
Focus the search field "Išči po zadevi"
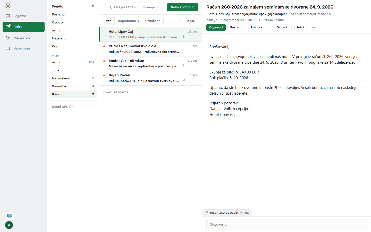click(125, 7)
